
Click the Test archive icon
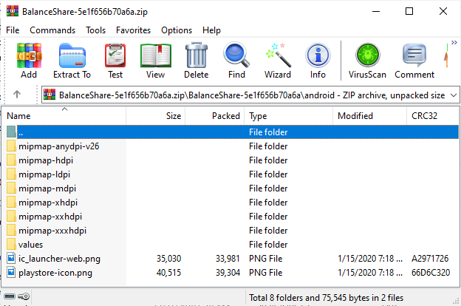(115, 55)
